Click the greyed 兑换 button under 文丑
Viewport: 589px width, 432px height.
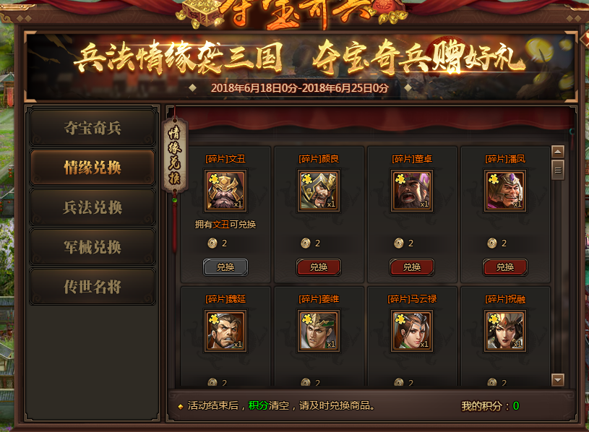click(225, 267)
